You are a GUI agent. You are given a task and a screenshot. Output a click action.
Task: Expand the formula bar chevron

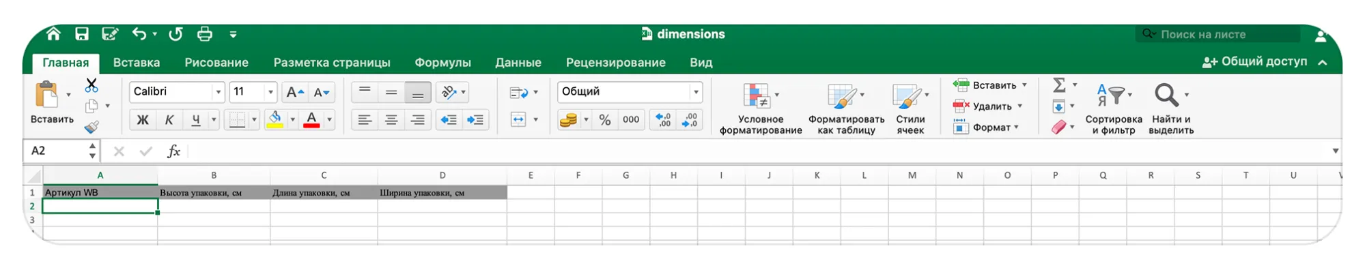(1335, 151)
